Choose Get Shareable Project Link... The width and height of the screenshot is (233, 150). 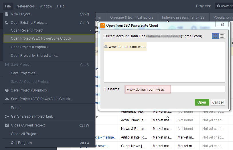pyautogui.click(x=49, y=116)
